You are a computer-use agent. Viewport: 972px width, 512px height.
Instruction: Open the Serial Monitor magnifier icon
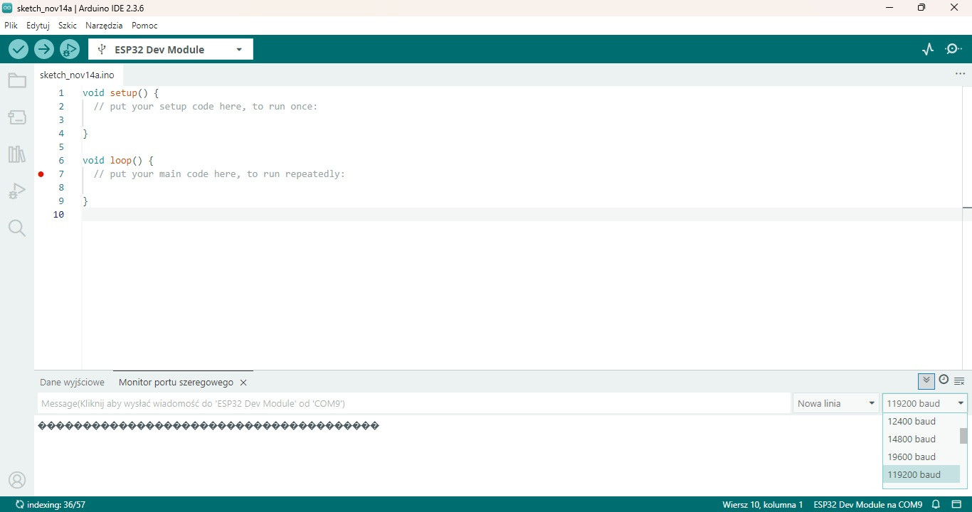tap(953, 49)
